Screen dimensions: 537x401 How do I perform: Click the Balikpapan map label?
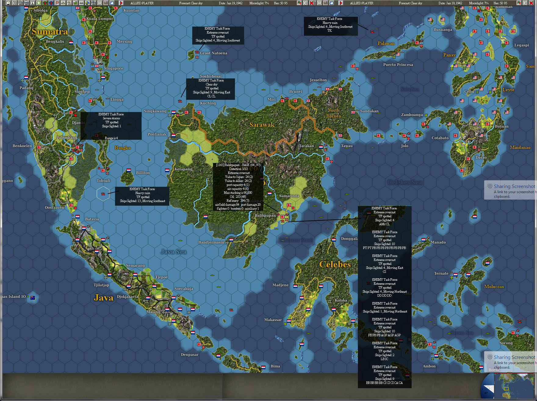pyautogui.click(x=265, y=215)
